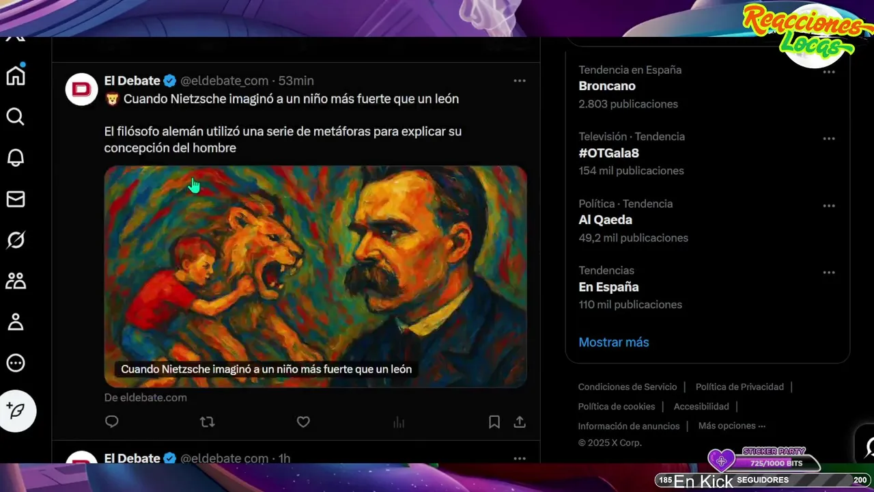Open the Notifications bell

pyautogui.click(x=16, y=158)
